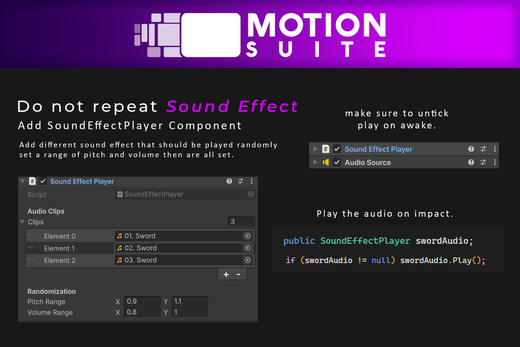
Task: Grab the reorder handle of Element 1
Action: click(x=31, y=247)
